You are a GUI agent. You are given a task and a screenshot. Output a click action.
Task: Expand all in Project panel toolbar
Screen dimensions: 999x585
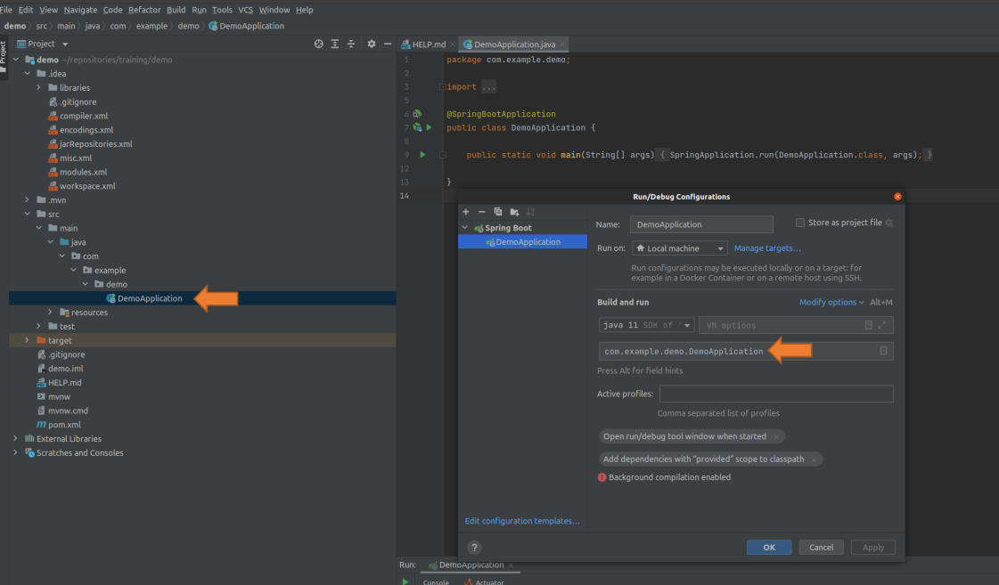coord(334,44)
